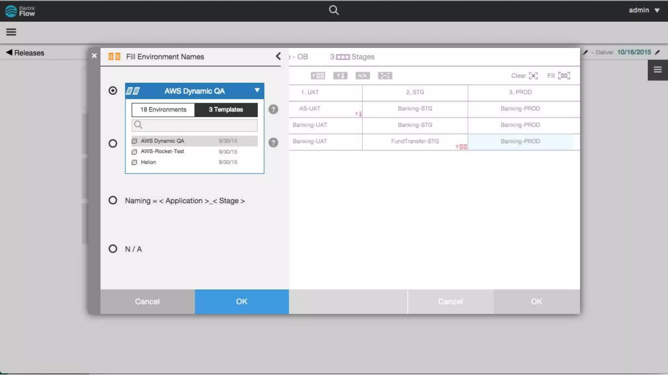Open the hamburger menu below the logo

11,32
